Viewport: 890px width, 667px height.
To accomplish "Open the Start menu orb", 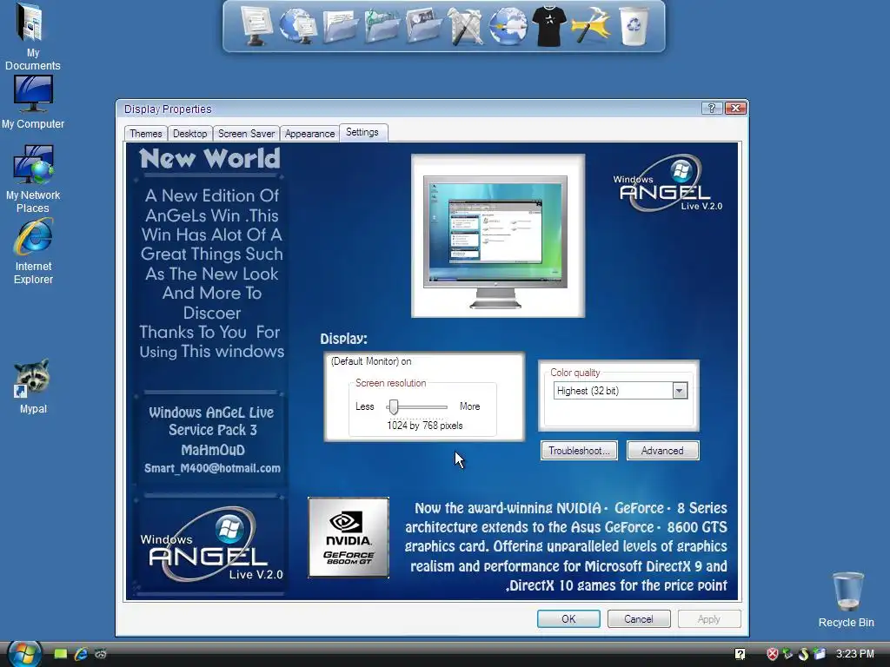I will click(x=24, y=653).
